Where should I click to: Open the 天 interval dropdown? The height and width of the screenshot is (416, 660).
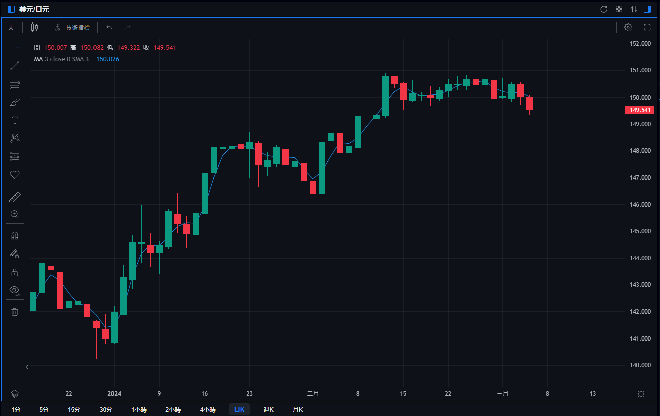click(11, 27)
